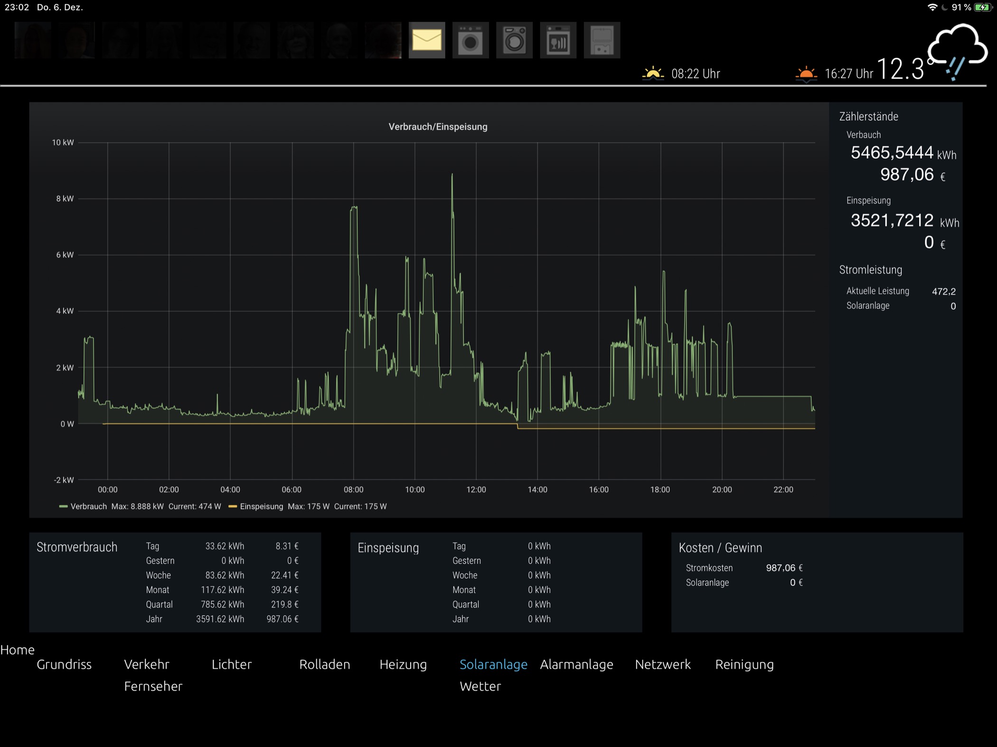Go to the Home page

[18, 650]
